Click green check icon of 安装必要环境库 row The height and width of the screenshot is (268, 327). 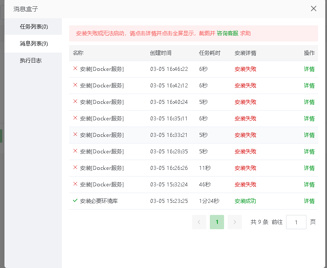pyautogui.click(x=75, y=200)
